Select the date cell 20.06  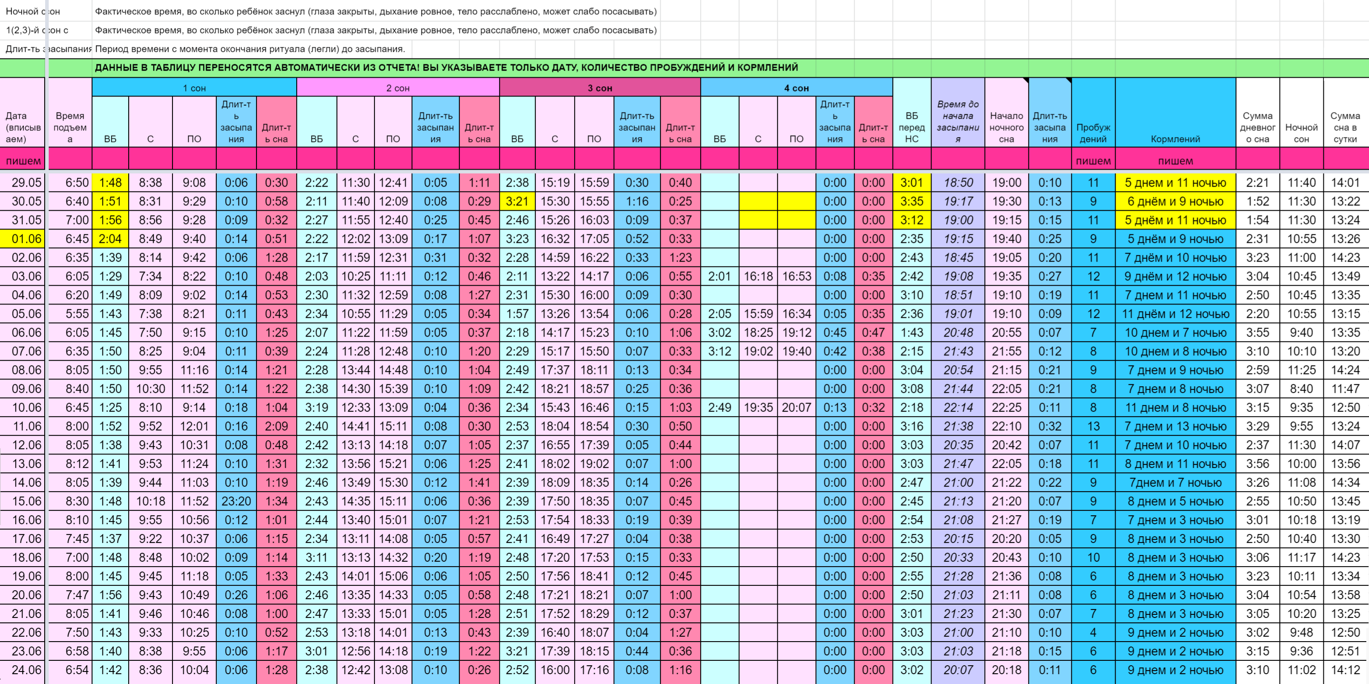coord(22,595)
